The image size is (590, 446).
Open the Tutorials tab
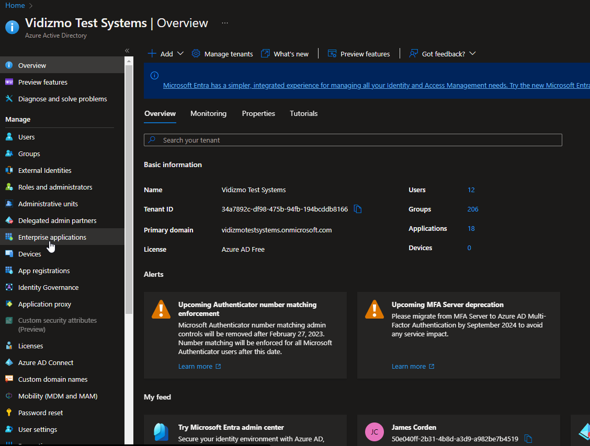[x=303, y=113]
